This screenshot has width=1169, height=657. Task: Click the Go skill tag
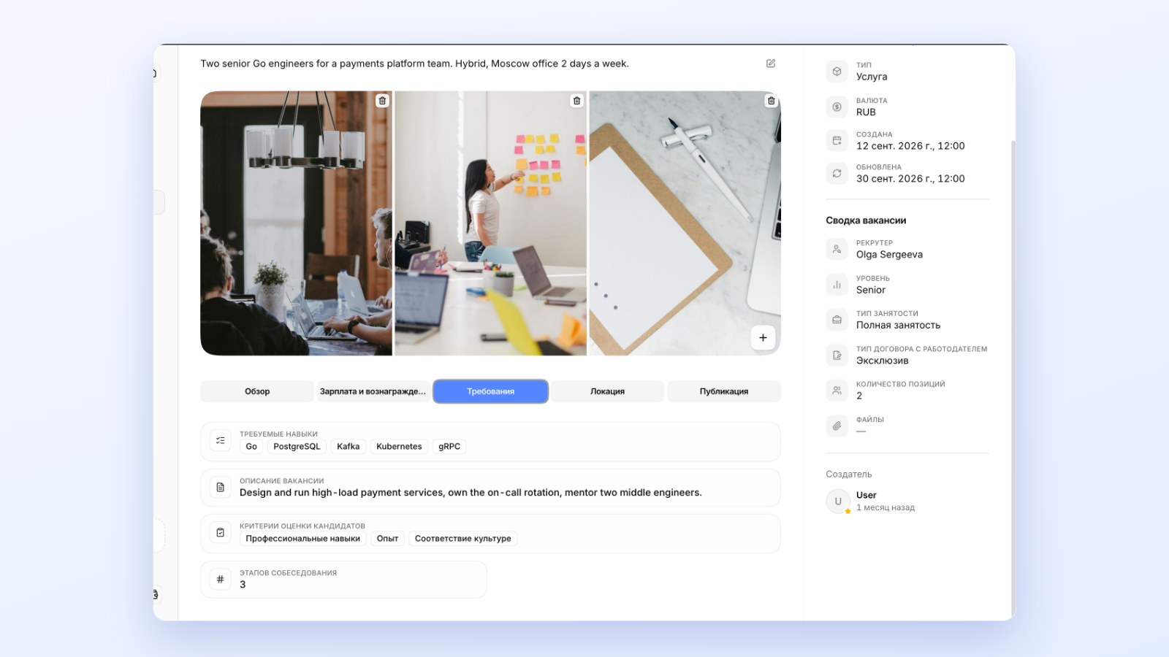251,447
